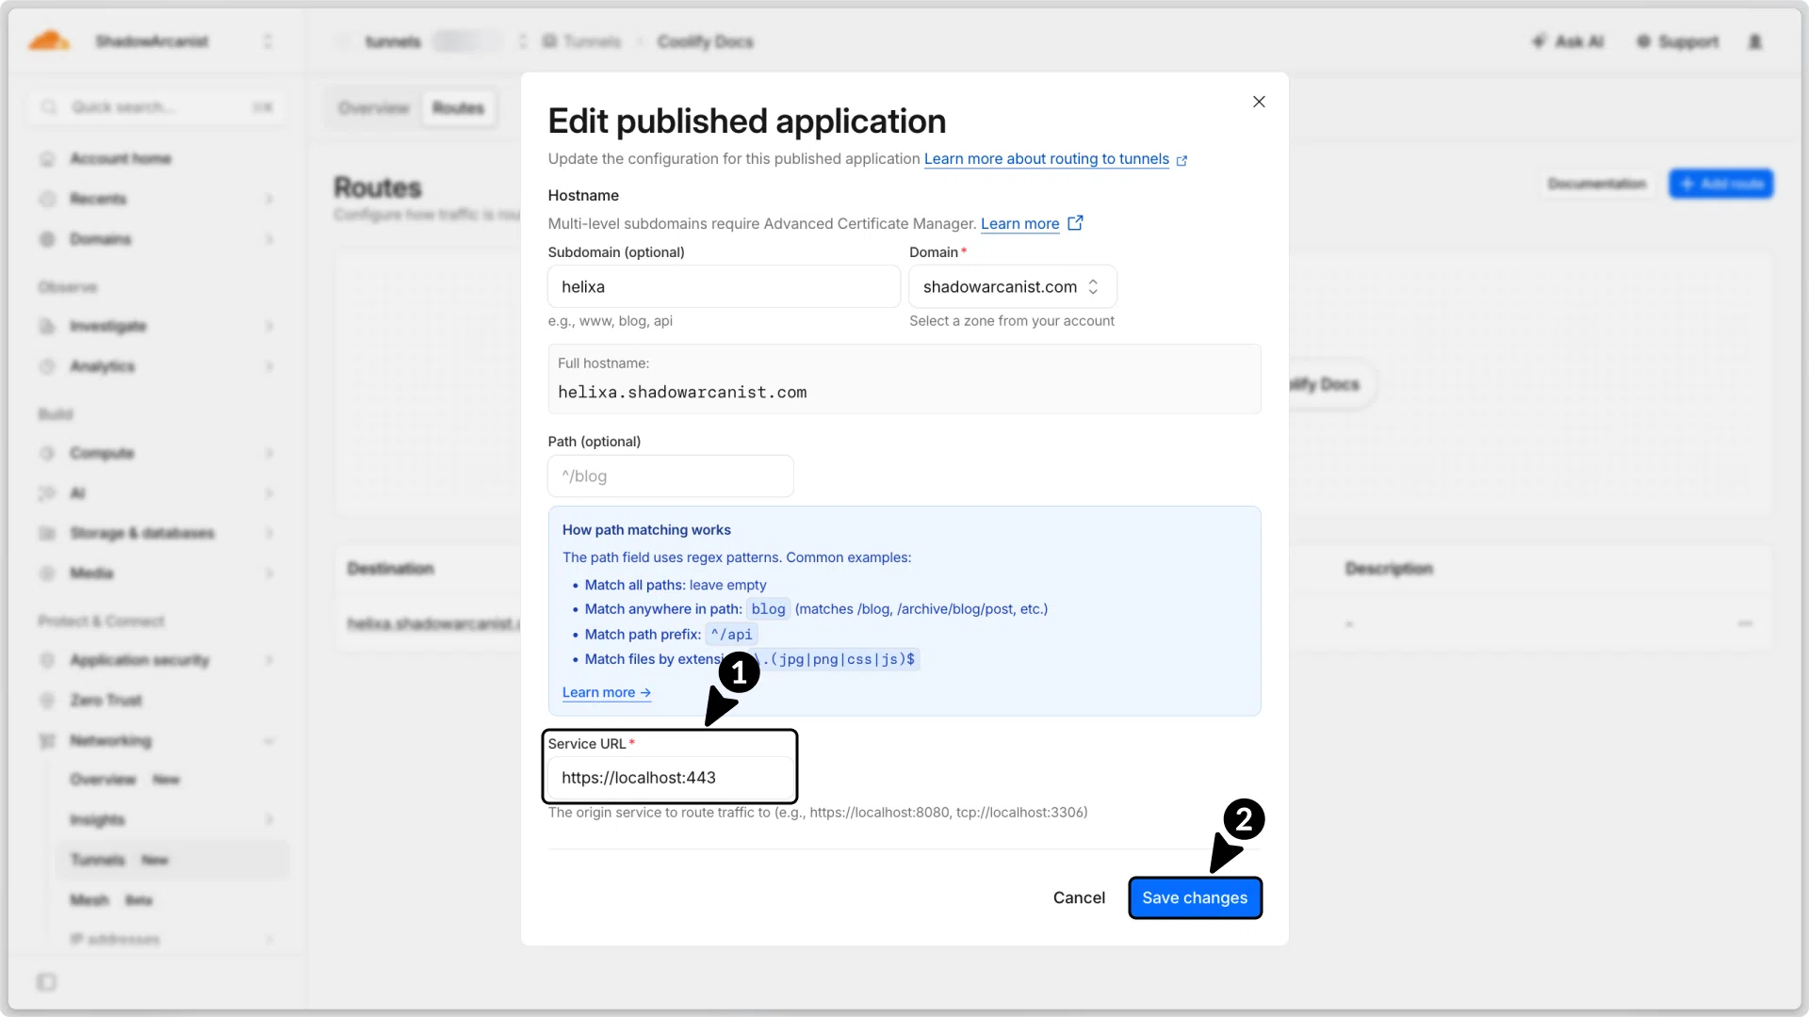The width and height of the screenshot is (1809, 1017).
Task: Expand the Investigate sidebar section
Action: [x=269, y=326]
